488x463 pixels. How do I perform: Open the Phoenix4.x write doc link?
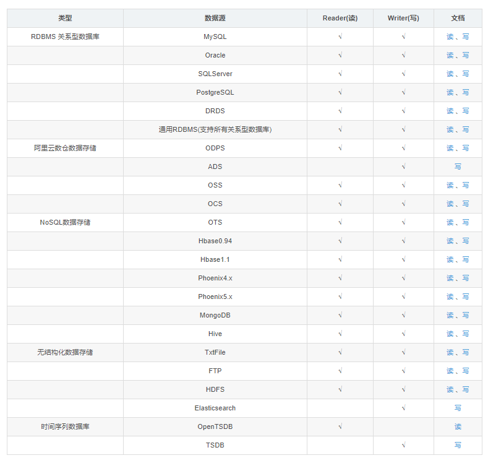466,278
